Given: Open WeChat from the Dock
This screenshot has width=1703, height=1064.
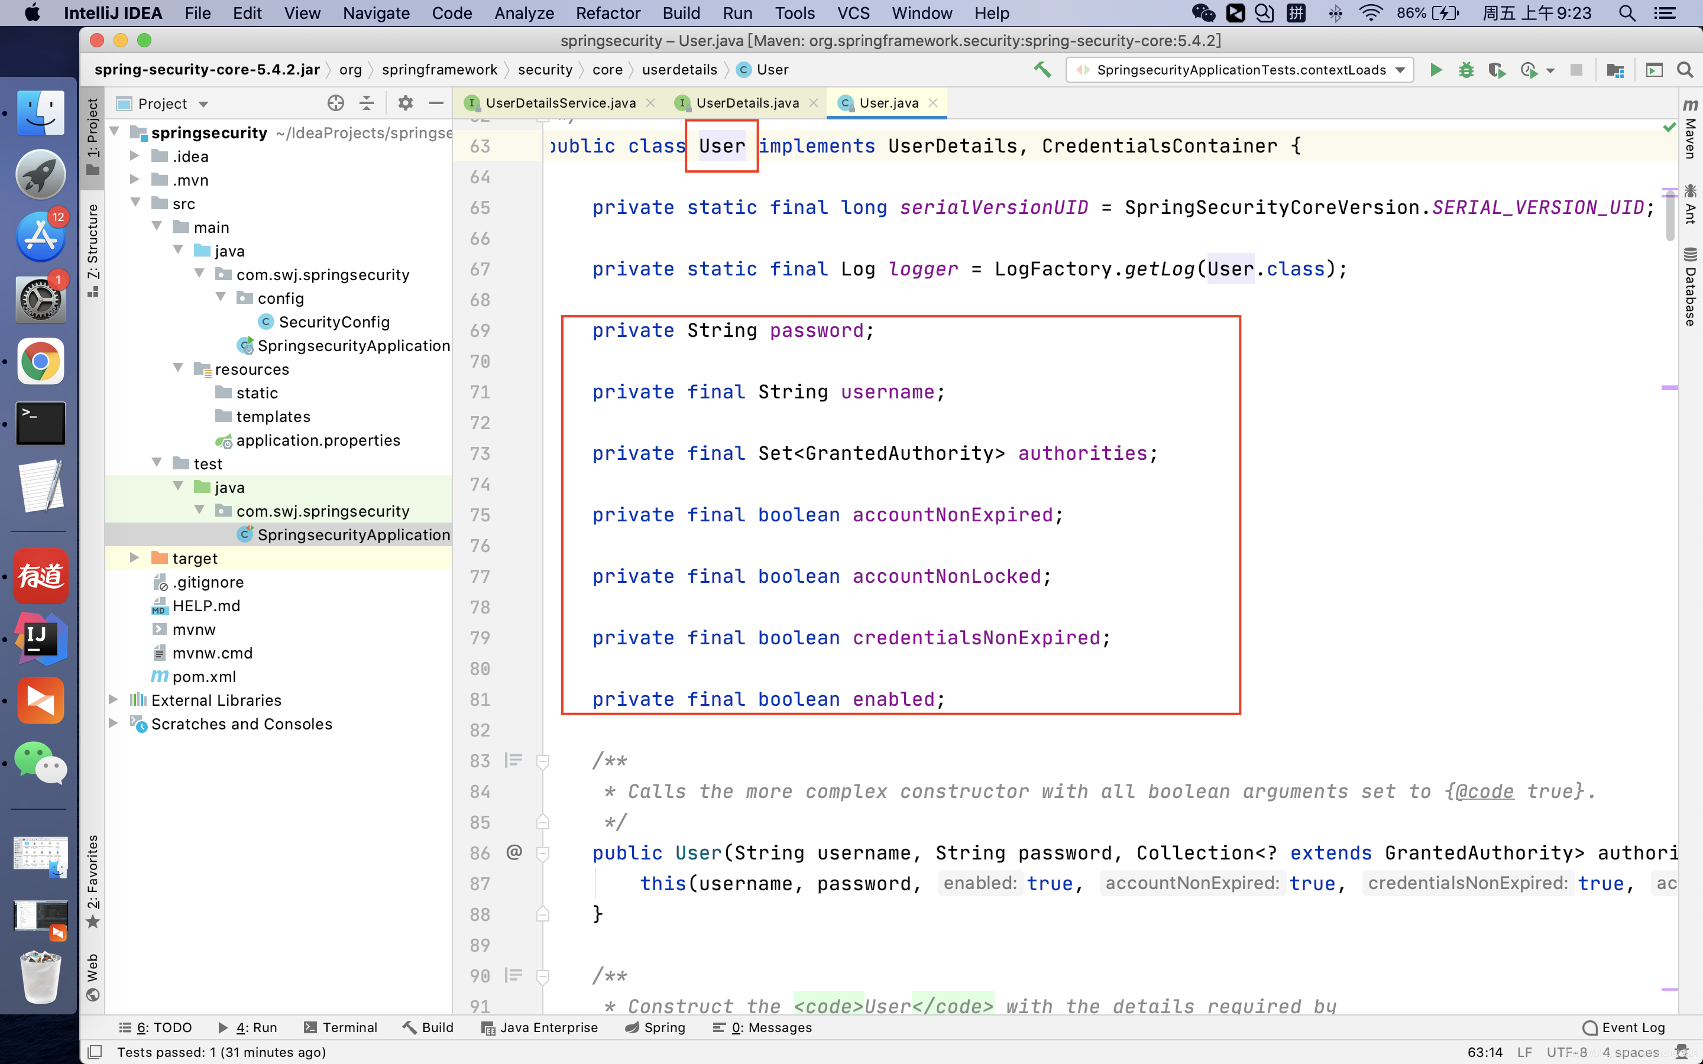Looking at the screenshot, I should (x=40, y=763).
